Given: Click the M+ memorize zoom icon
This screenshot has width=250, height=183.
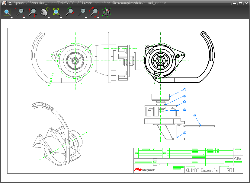Looking at the screenshot, I should (82, 12).
